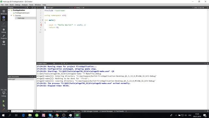Screen dimensions: 209x118
Task: Click the cout Hello World code line
Action: (x=67, y=25)
